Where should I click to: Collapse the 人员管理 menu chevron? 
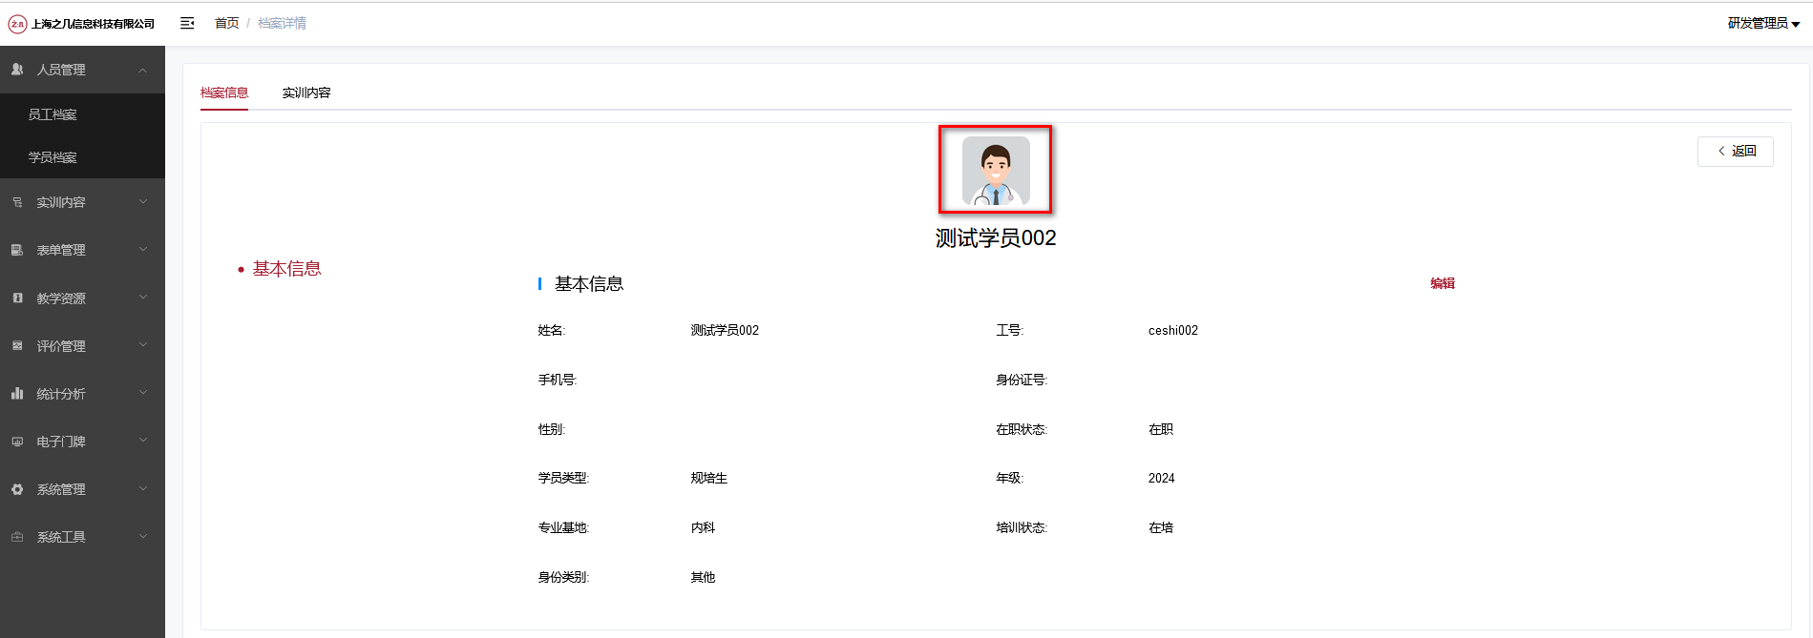[143, 70]
